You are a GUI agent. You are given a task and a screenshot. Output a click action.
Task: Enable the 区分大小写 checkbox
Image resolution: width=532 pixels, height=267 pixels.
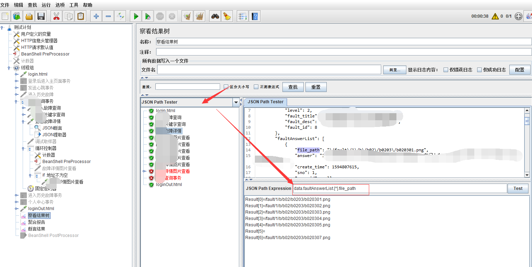(225, 87)
